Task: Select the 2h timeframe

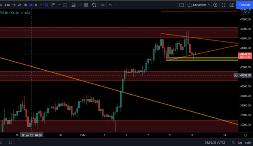Action: pyautogui.click(x=19, y=5)
